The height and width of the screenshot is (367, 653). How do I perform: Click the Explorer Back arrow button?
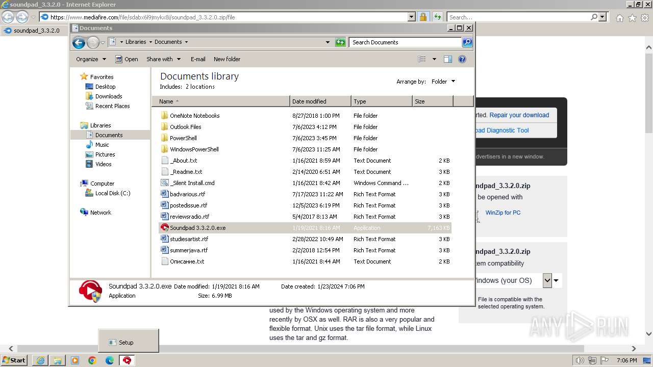pyautogui.click(x=79, y=42)
